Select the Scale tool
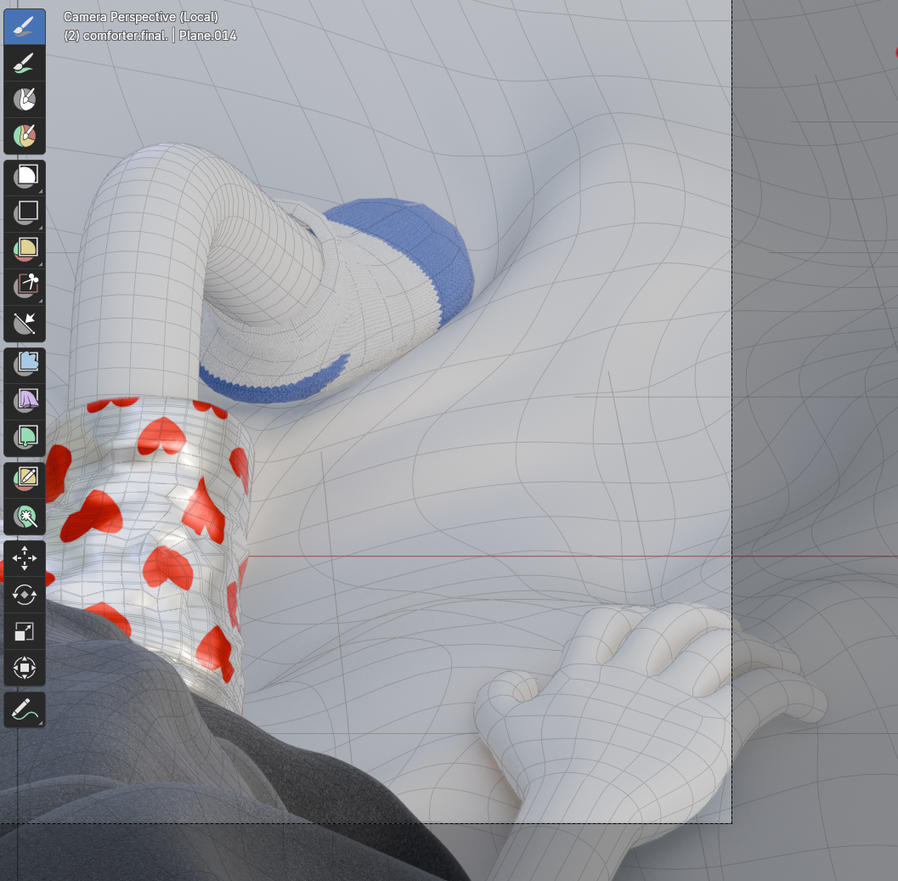This screenshot has width=898, height=881. click(25, 631)
